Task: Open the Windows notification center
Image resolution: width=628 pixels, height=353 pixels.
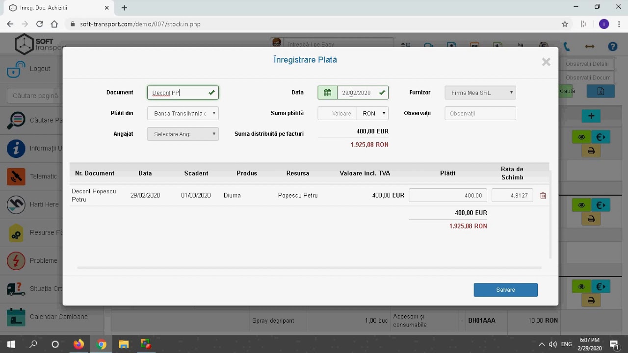Action: click(614, 344)
